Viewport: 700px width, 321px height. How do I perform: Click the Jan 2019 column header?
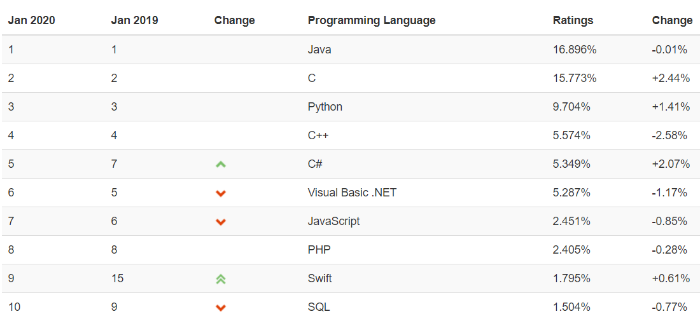(x=134, y=20)
